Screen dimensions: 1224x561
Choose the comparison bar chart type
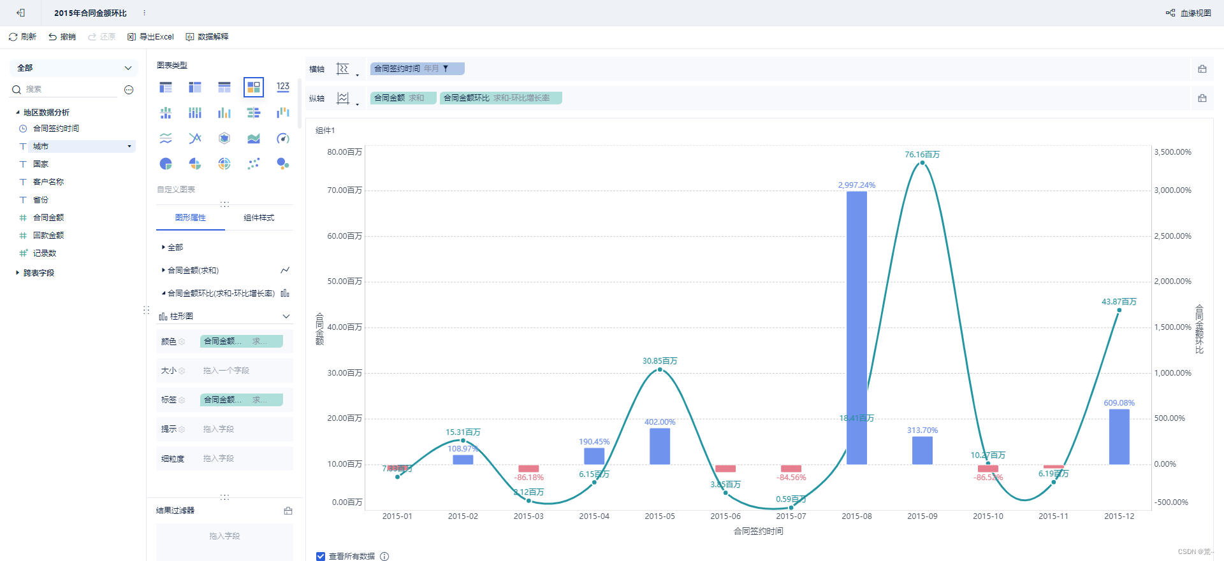click(x=254, y=113)
